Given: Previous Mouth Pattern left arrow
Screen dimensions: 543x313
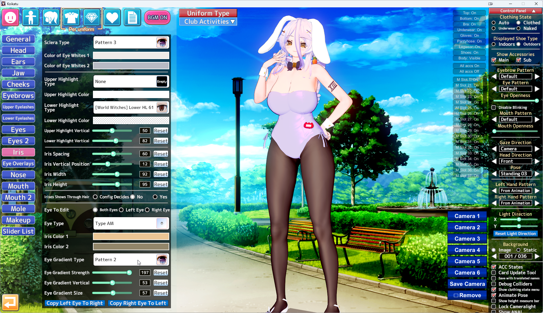Looking at the screenshot, I should (x=494, y=119).
